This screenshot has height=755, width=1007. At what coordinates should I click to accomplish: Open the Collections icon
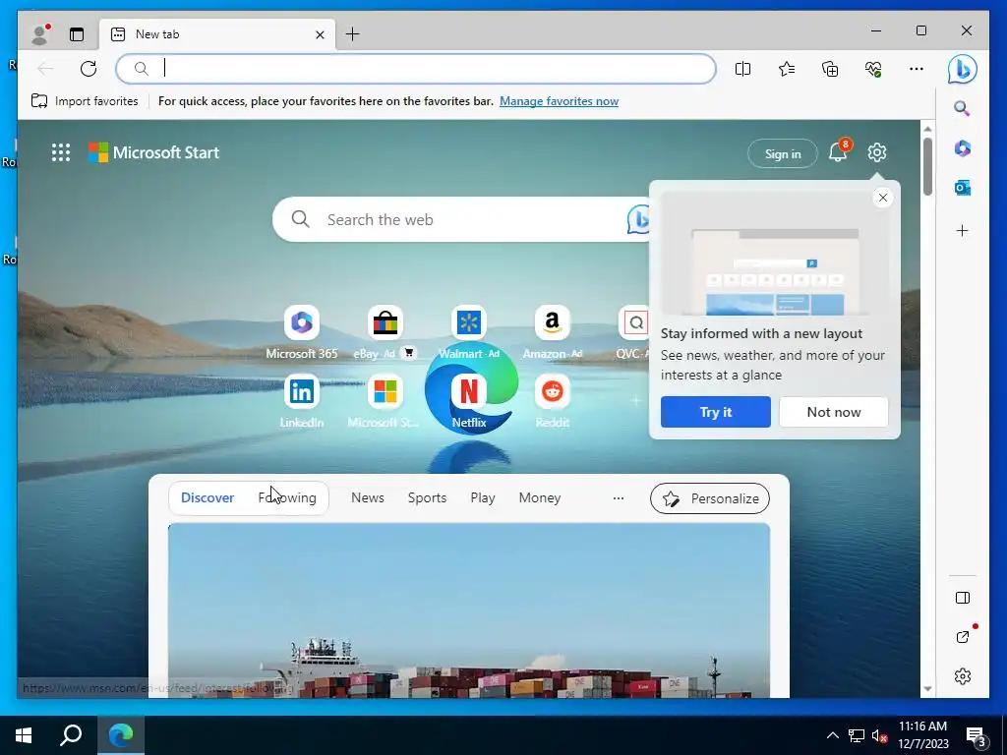(x=830, y=69)
